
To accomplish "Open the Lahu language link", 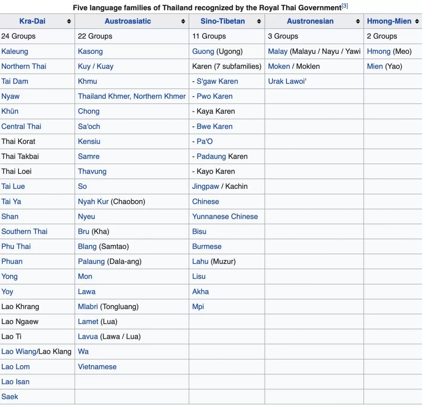I will (x=200, y=262).
